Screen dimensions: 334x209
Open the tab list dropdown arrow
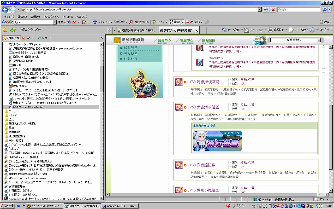coord(115,30)
